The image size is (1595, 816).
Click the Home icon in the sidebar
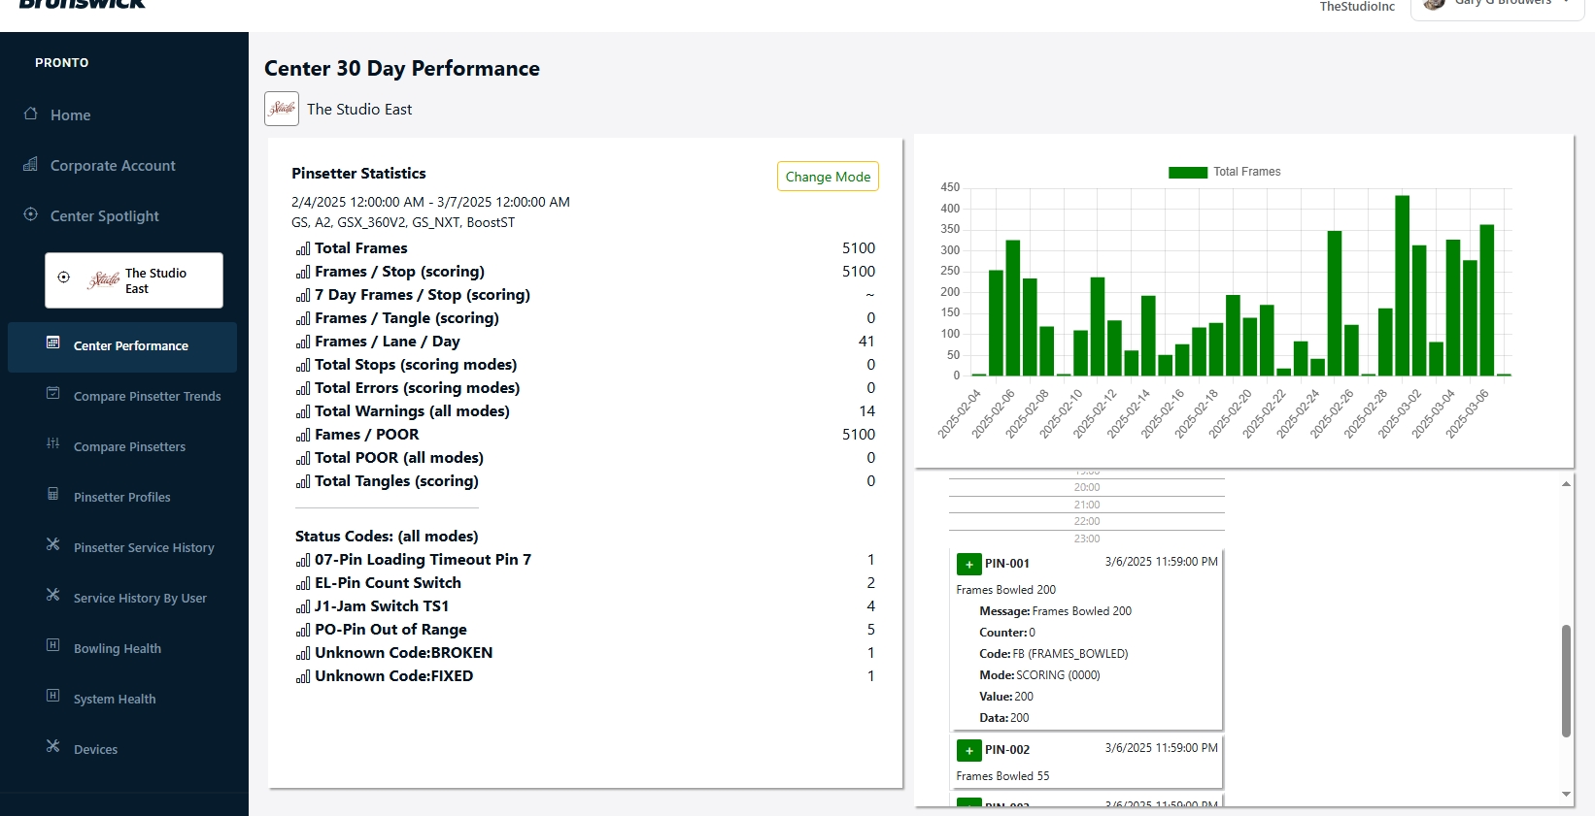point(31,114)
